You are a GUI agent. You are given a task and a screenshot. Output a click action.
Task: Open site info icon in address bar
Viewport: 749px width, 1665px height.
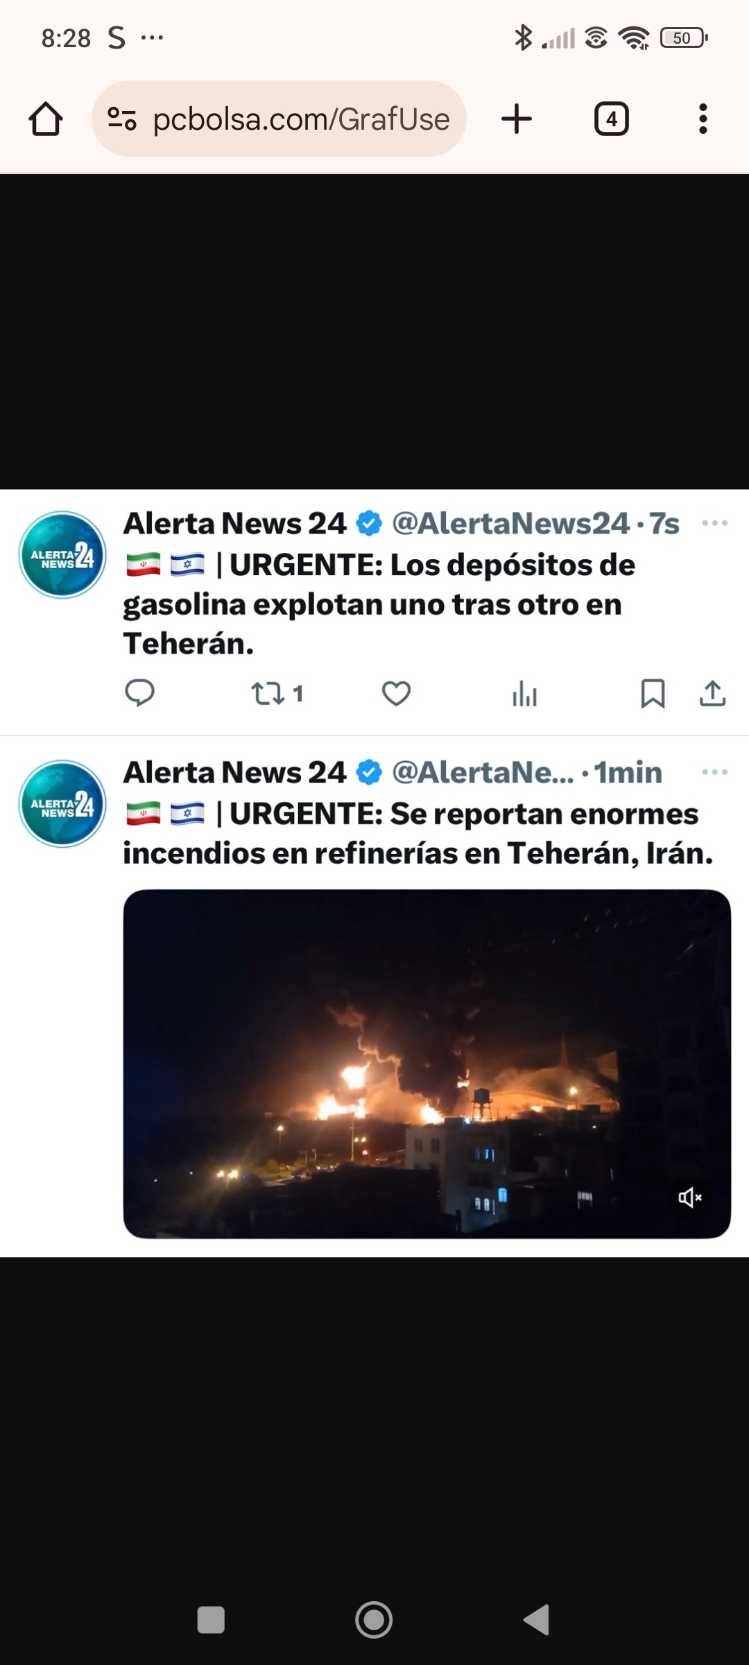(122, 119)
